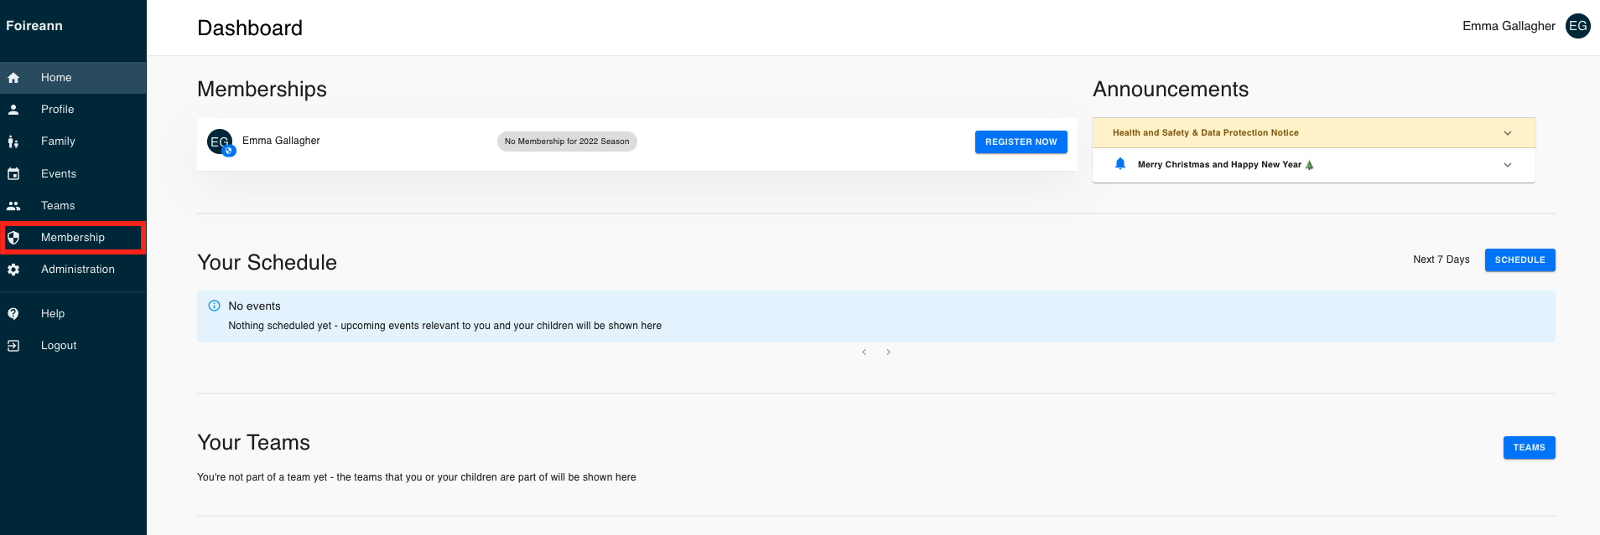1600x535 pixels.
Task: Click the Dashboard page title
Action: click(x=250, y=28)
